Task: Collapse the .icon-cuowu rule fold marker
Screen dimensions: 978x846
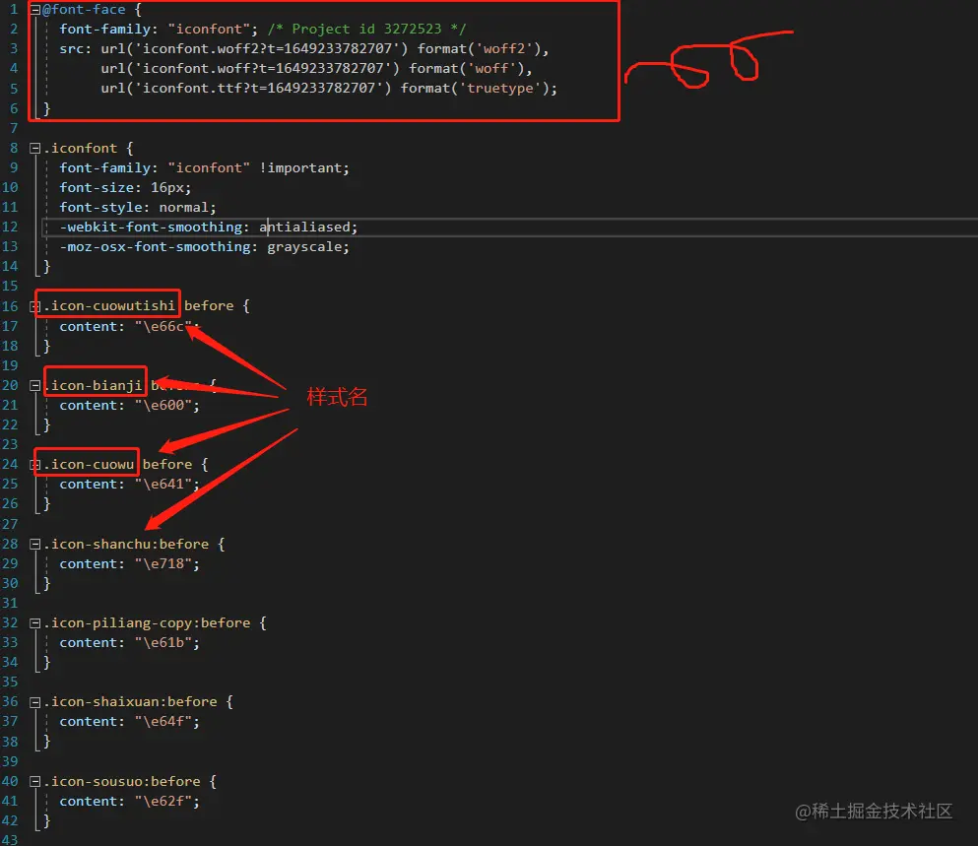Action: point(35,465)
